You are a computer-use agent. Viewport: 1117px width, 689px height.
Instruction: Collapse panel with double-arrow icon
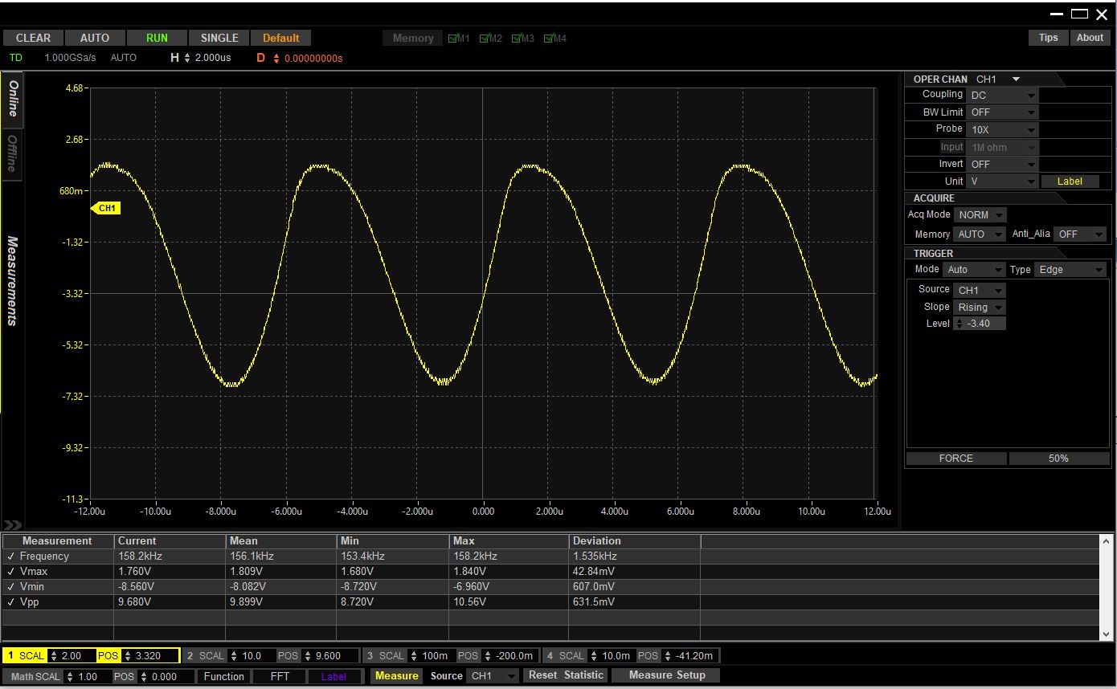click(11, 525)
